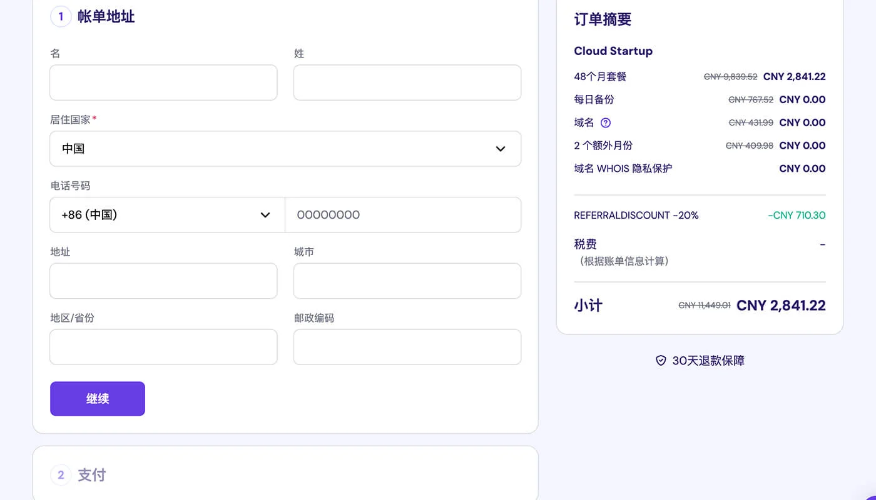Select the 城市 city field

click(x=407, y=281)
